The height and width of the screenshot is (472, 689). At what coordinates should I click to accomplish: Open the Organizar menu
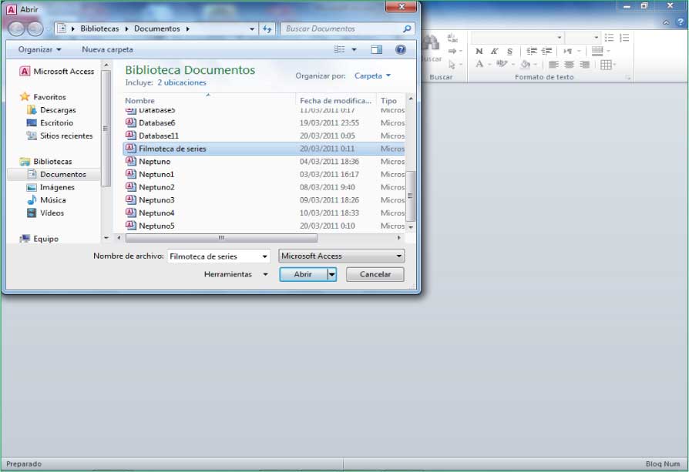[x=39, y=49]
